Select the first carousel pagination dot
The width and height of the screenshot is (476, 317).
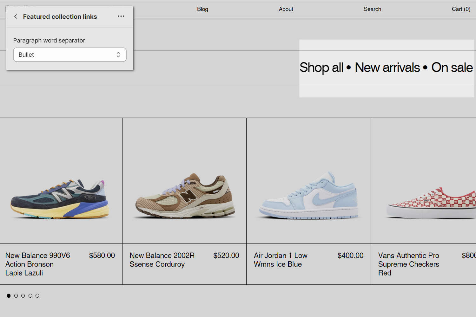[x=9, y=295]
